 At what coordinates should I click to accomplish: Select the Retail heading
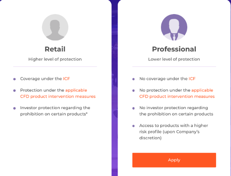(55, 49)
